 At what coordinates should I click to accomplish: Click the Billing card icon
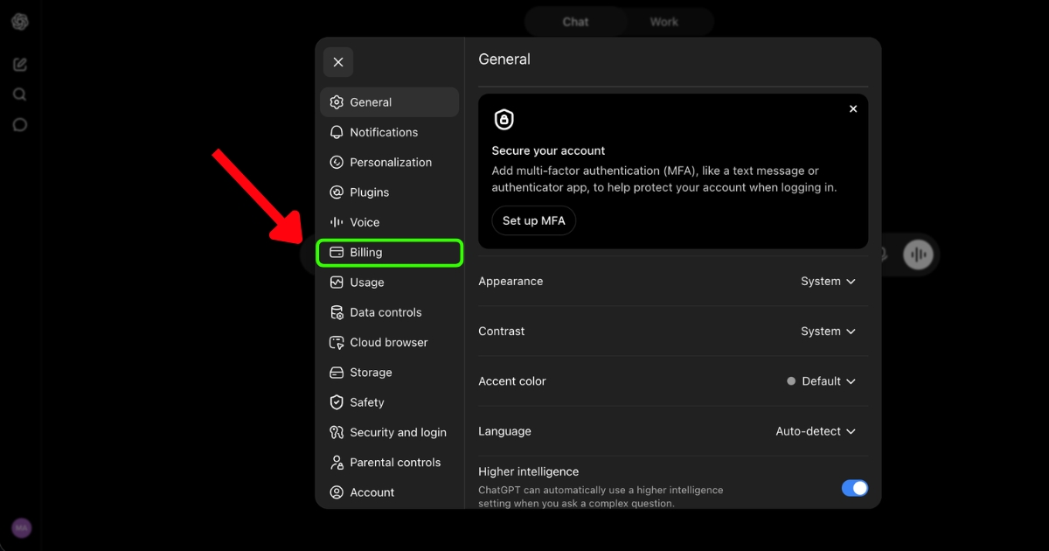[x=337, y=252]
